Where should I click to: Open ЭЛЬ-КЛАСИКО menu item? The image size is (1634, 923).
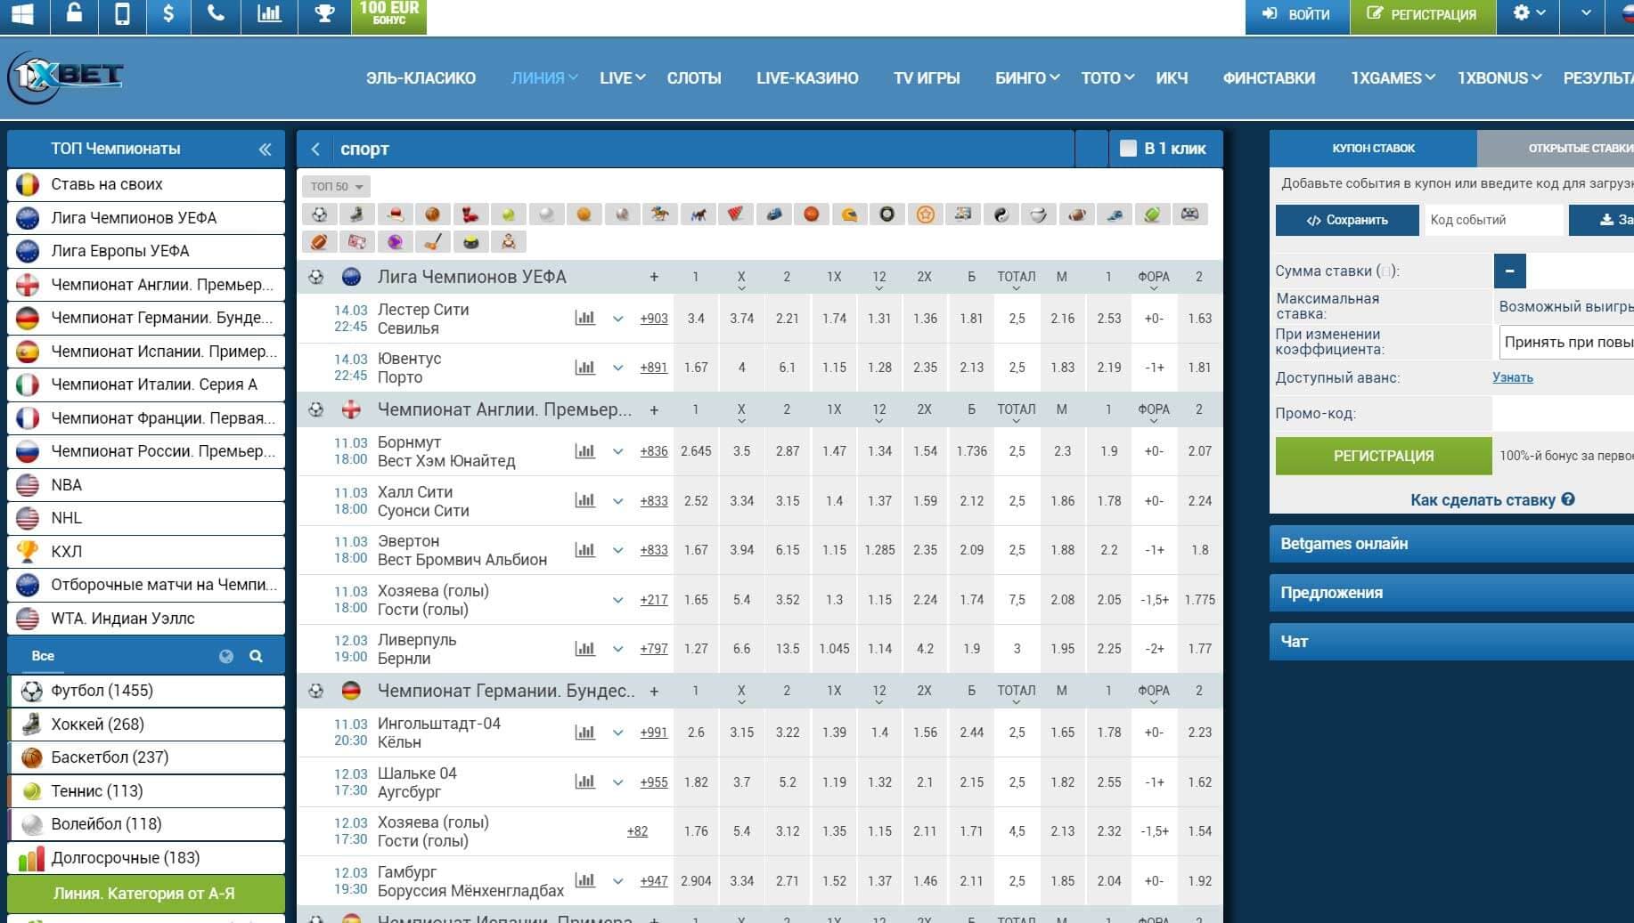tap(421, 78)
